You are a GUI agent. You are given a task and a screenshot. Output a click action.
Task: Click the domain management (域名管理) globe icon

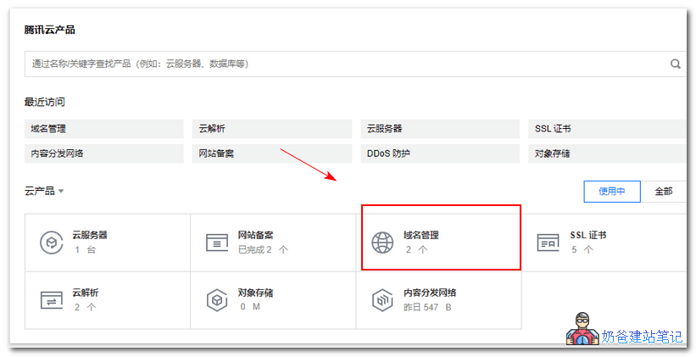coord(383,242)
